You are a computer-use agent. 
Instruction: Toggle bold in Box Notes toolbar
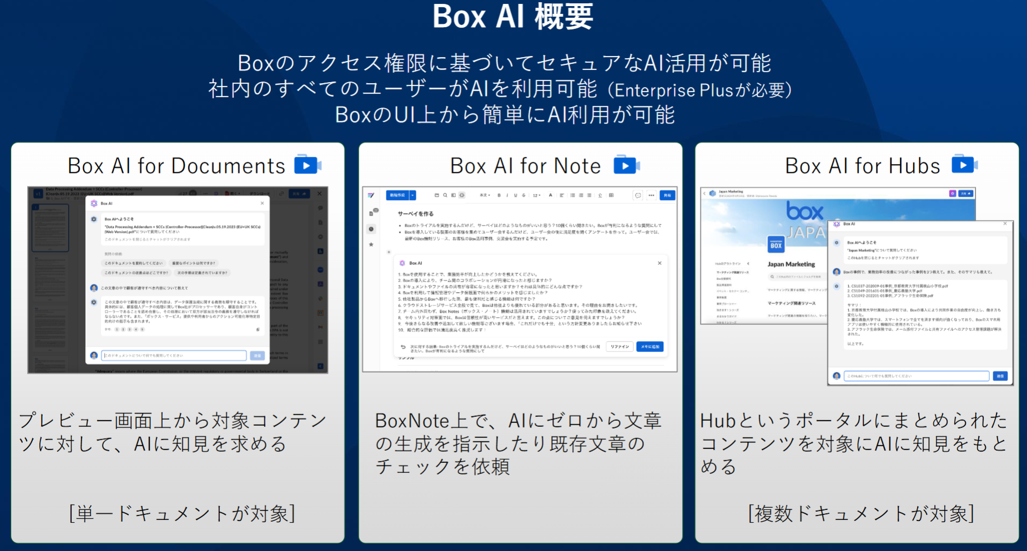point(499,195)
